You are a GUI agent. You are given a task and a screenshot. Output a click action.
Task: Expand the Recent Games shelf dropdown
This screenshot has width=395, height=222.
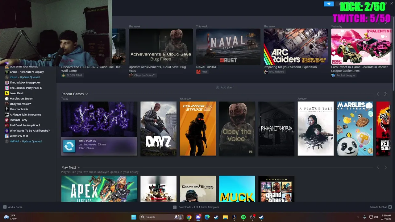pyautogui.click(x=87, y=94)
